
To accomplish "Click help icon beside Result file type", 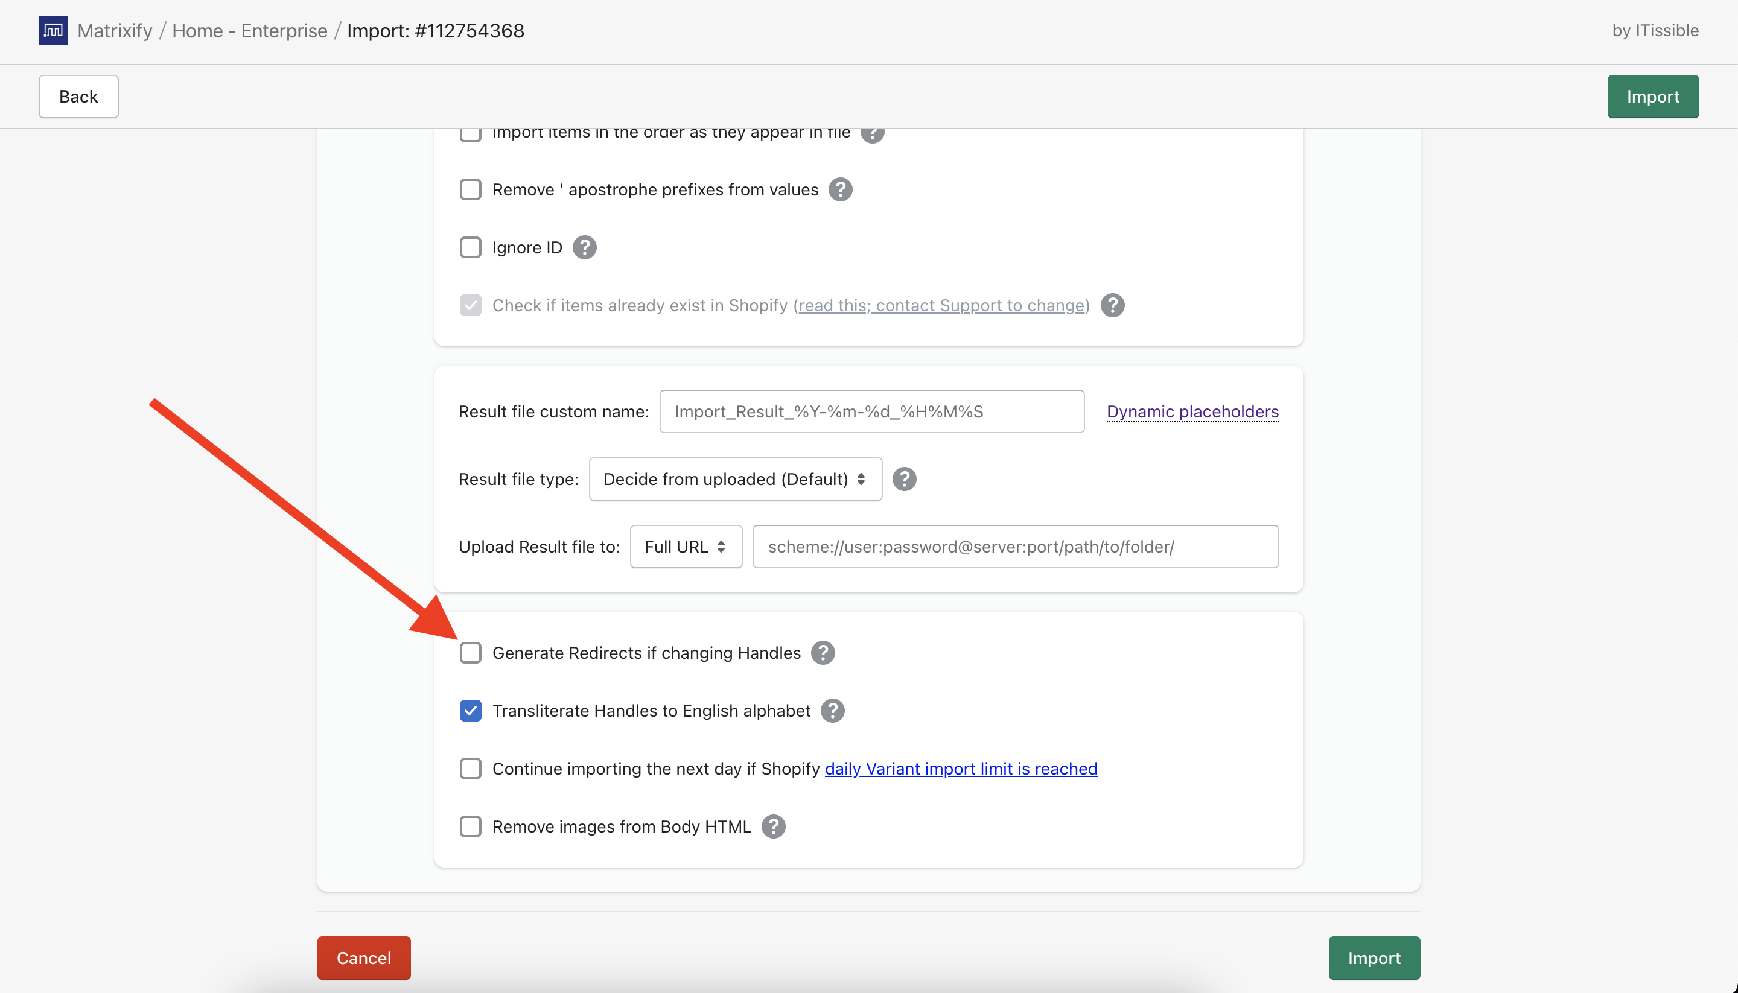I will 904,480.
